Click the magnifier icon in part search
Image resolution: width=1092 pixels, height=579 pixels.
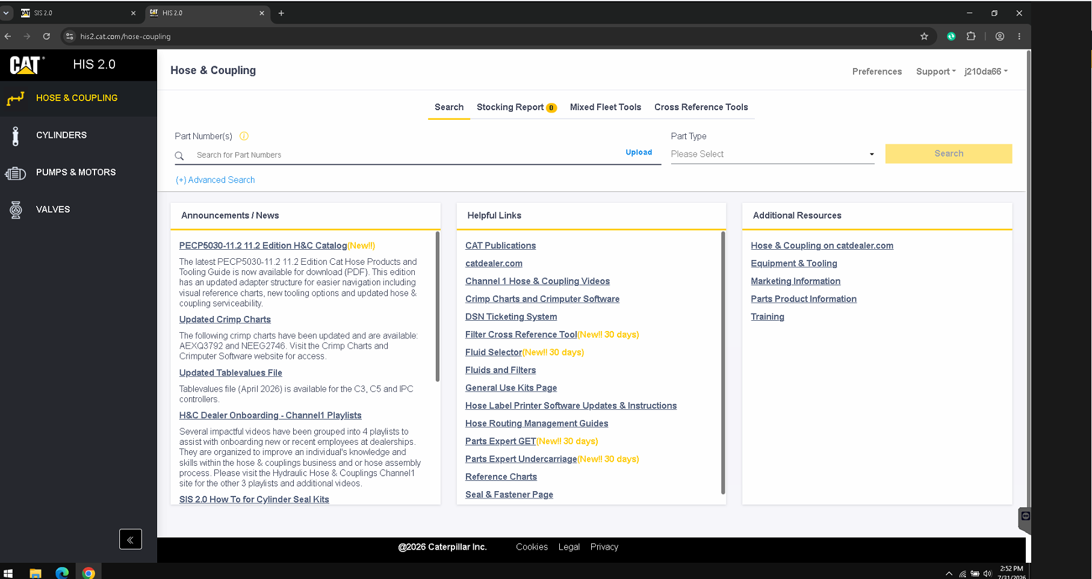pos(179,156)
